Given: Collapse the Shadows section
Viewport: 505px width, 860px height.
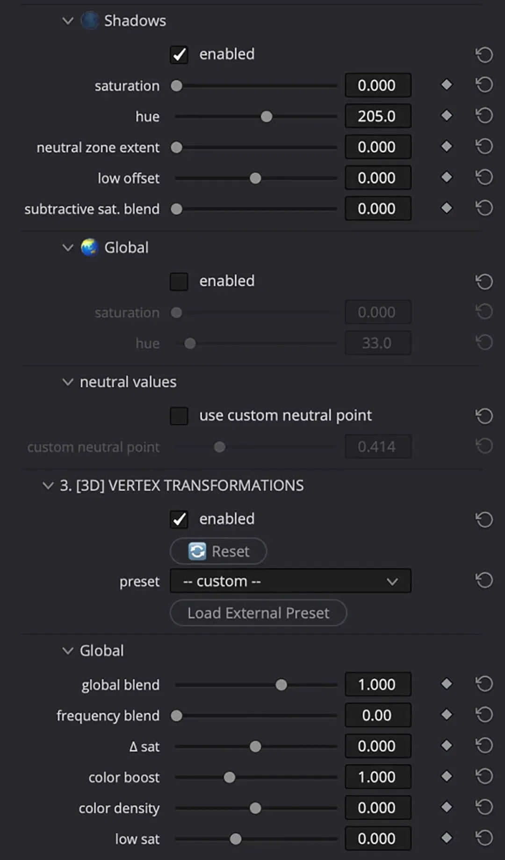Looking at the screenshot, I should click(68, 21).
